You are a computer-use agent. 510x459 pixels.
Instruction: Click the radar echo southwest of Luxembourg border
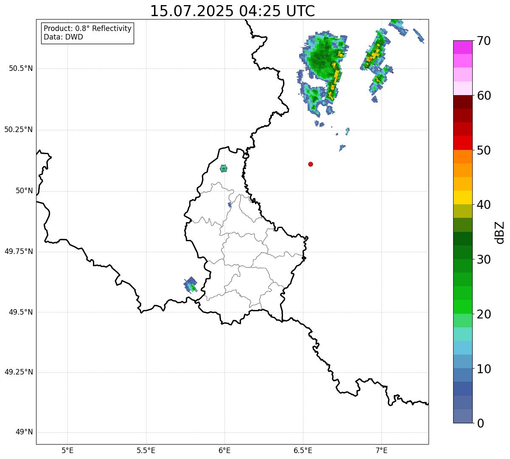(x=191, y=284)
